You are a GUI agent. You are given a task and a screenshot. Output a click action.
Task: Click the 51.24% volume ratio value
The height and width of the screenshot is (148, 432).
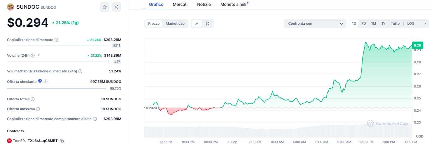pos(115,71)
